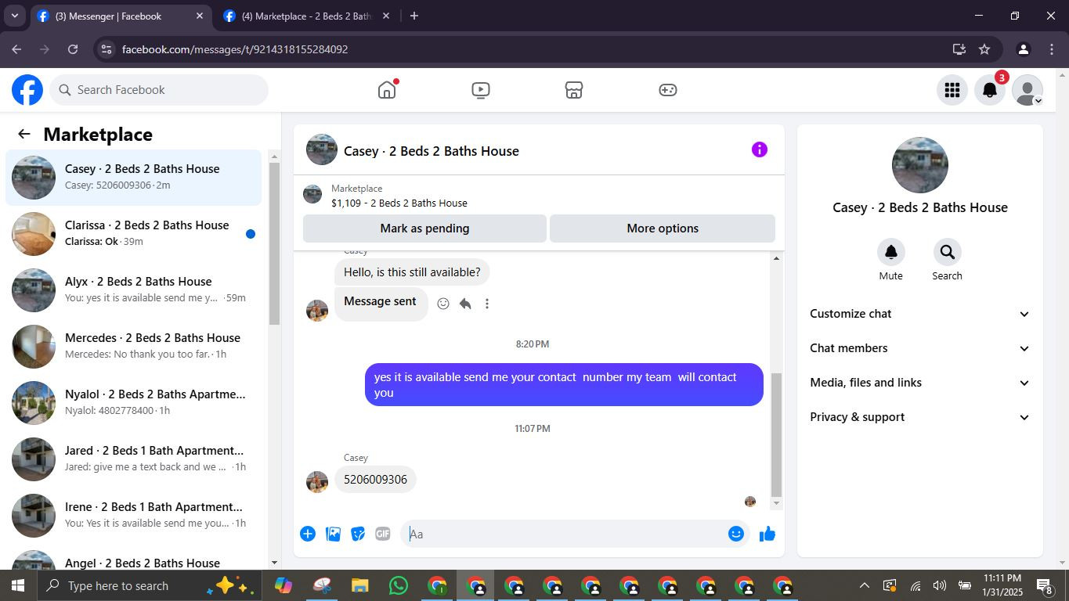This screenshot has height=601, width=1069.
Task: Open Chrome three-dot menu
Action: point(1051,49)
